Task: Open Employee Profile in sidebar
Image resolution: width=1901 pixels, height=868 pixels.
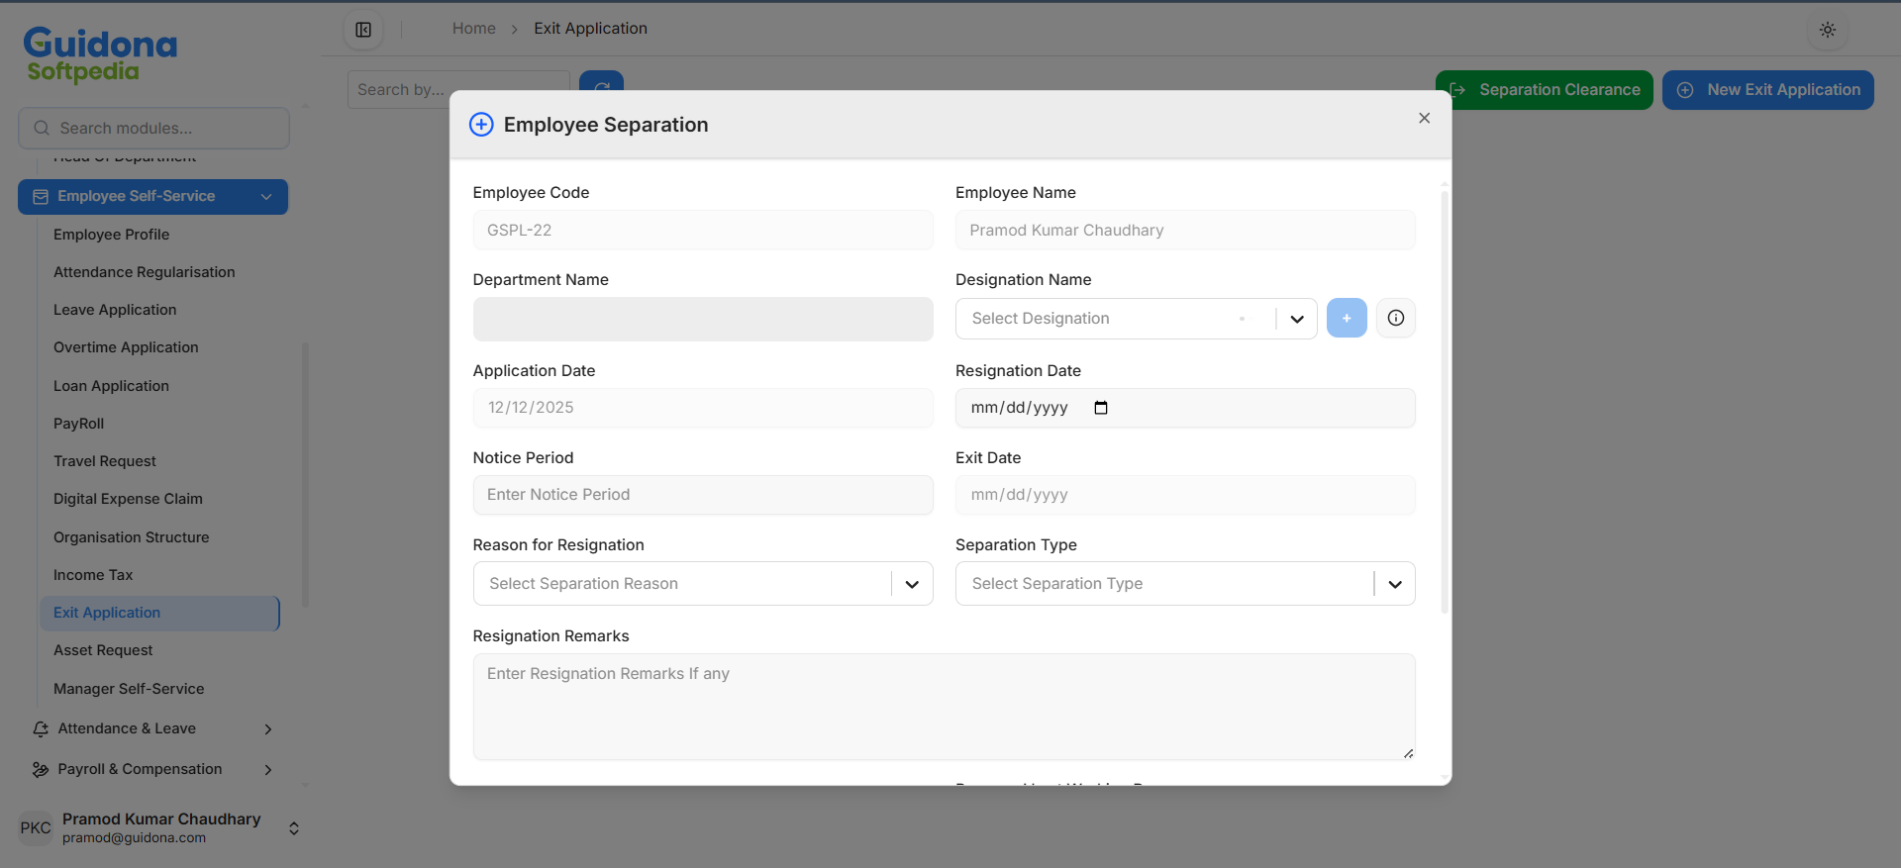Action: [x=111, y=235]
